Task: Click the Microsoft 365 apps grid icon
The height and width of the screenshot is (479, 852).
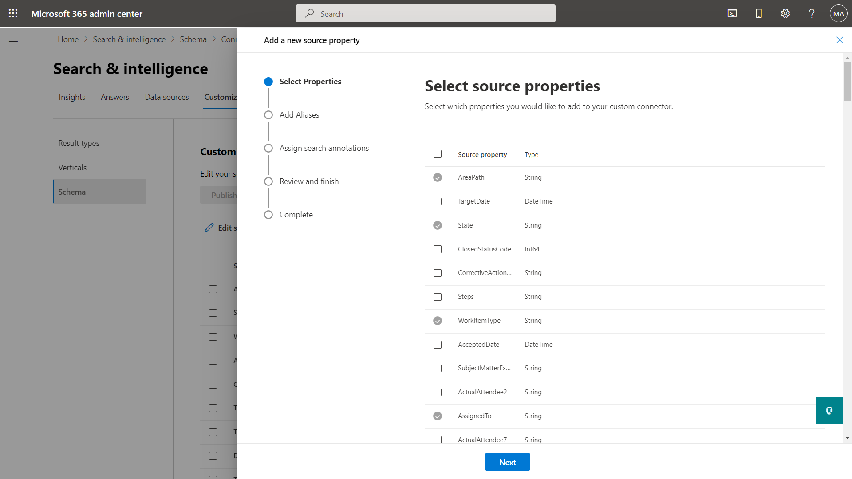Action: click(13, 13)
